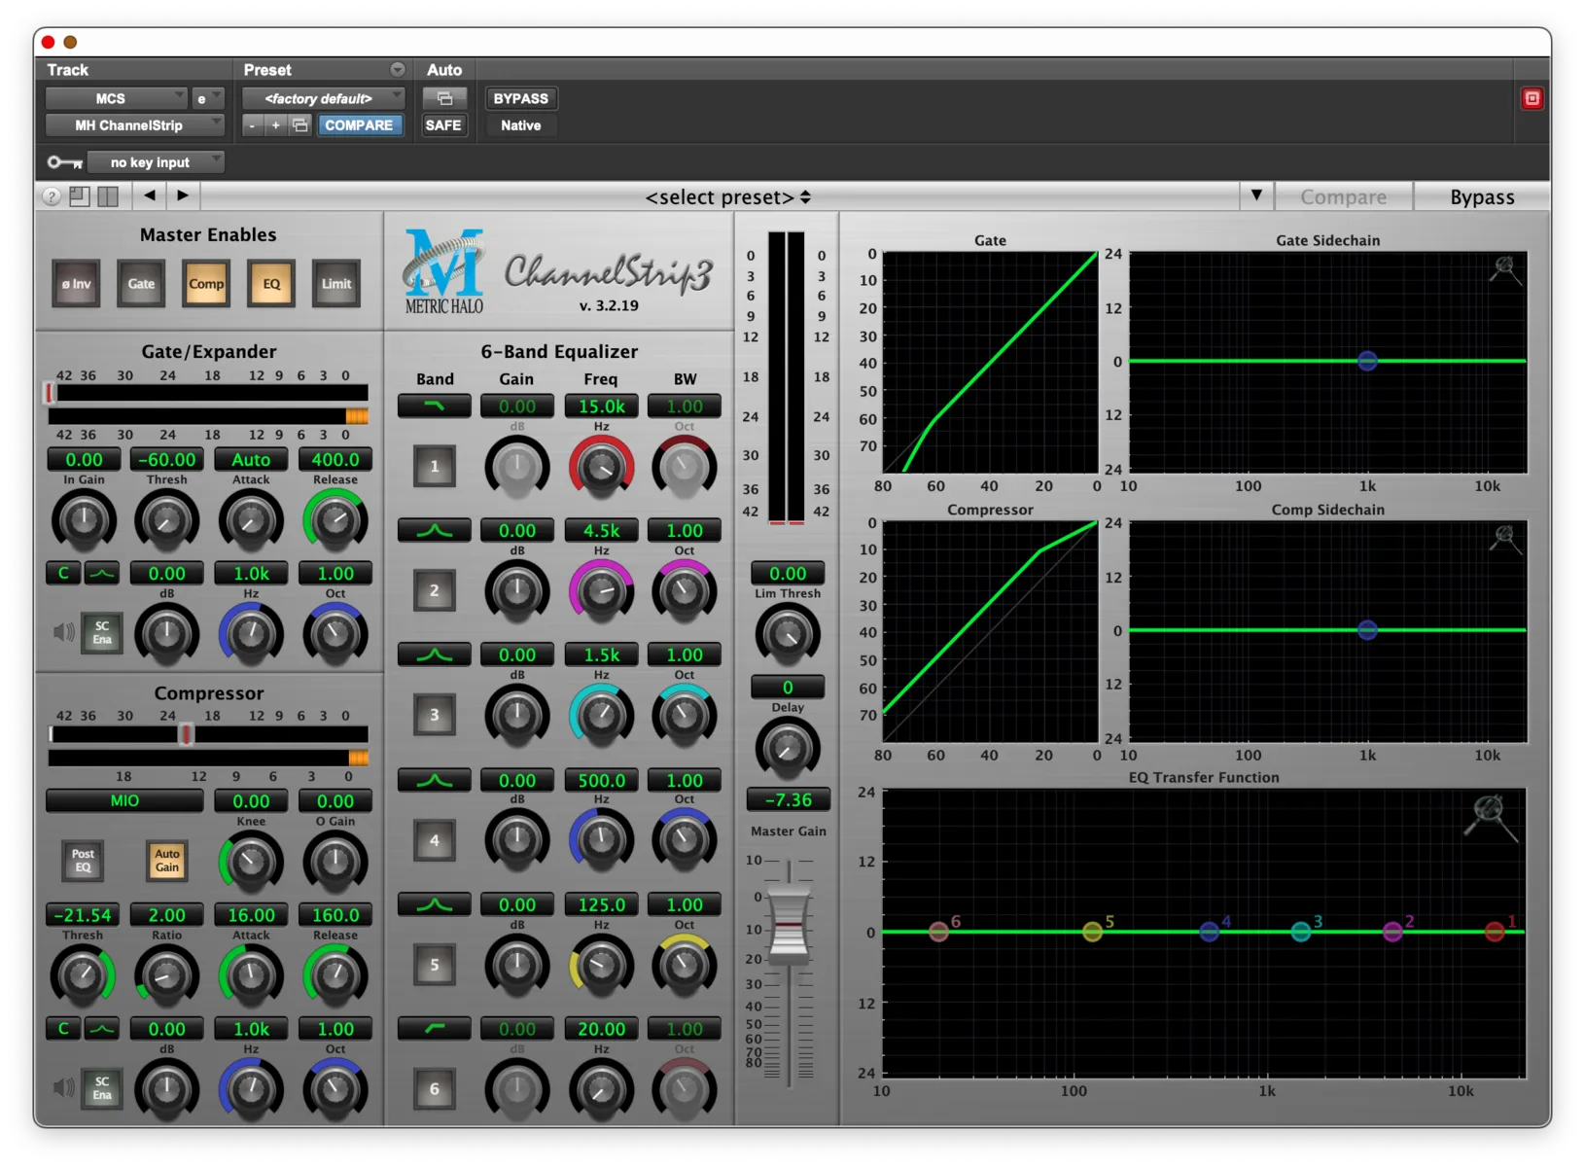Click Comp Sidechain zoom magnifier icon
This screenshot has height=1167, width=1585.
pos(1504,540)
